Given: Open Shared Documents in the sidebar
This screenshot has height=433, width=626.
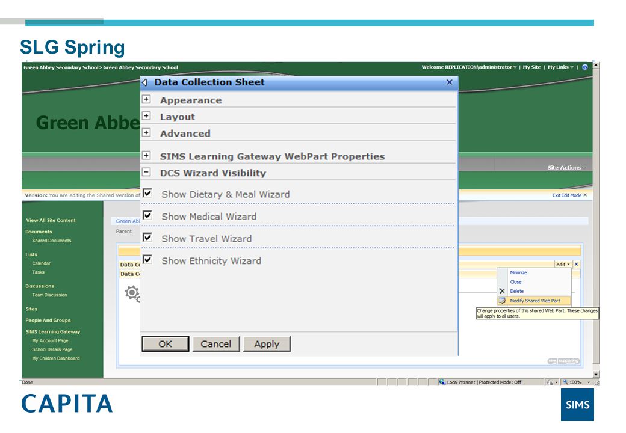Looking at the screenshot, I should click(x=52, y=241).
